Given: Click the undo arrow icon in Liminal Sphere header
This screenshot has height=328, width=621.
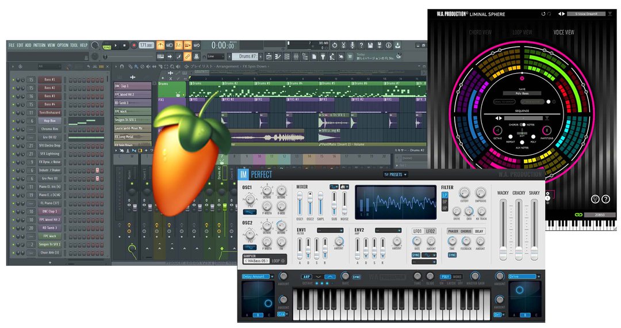Looking at the screenshot, I should tap(543, 14).
